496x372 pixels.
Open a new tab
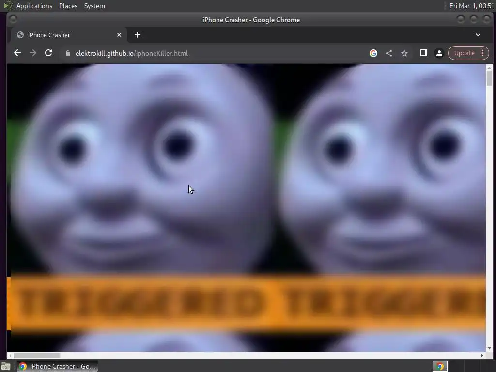point(137,35)
